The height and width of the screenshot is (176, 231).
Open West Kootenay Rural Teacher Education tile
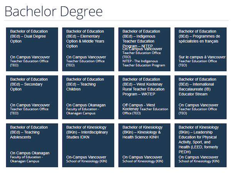[x=144, y=97]
